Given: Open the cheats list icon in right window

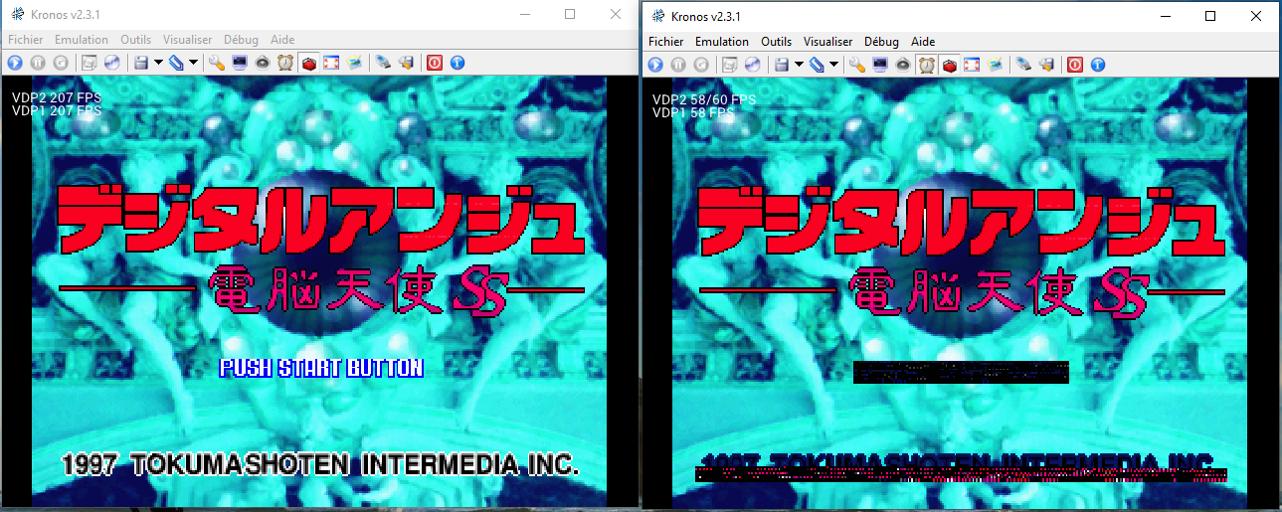Looking at the screenshot, I should point(1046,64).
